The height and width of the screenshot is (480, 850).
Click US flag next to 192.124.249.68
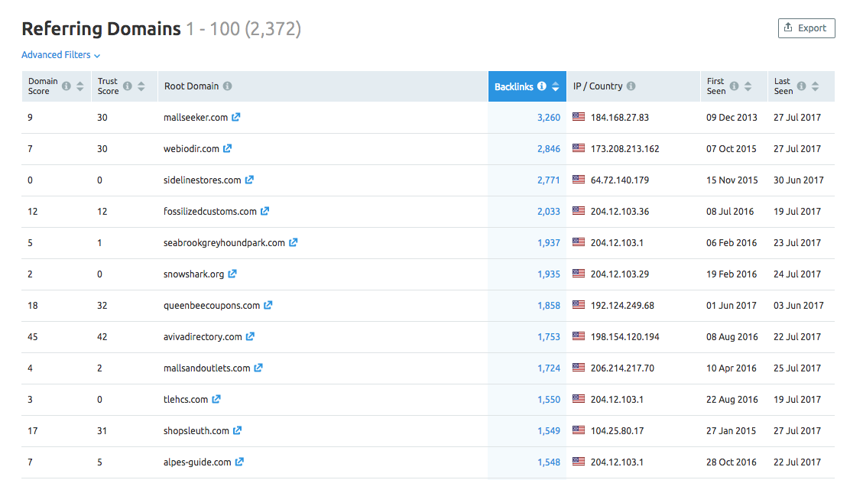tap(579, 305)
